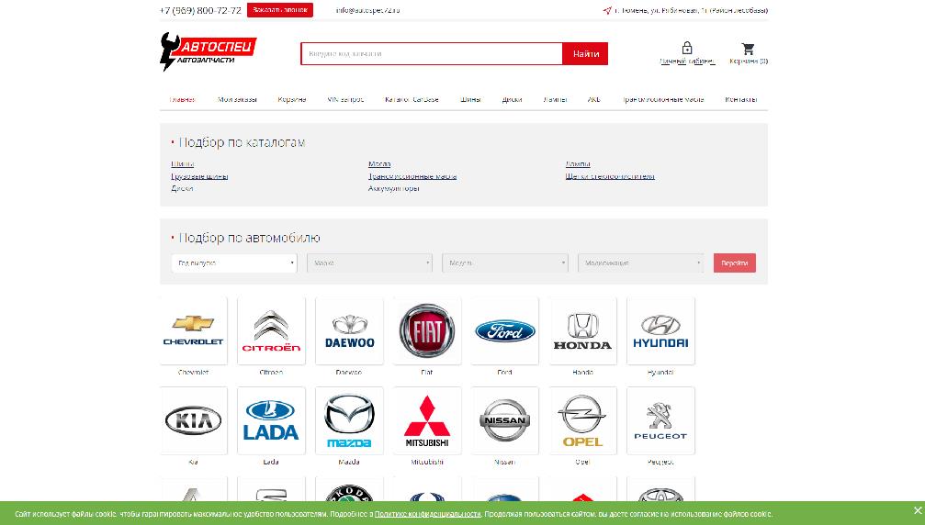Screen dimensions: 925x525
Task: Open the Личный кабинет link
Action: [687, 61]
